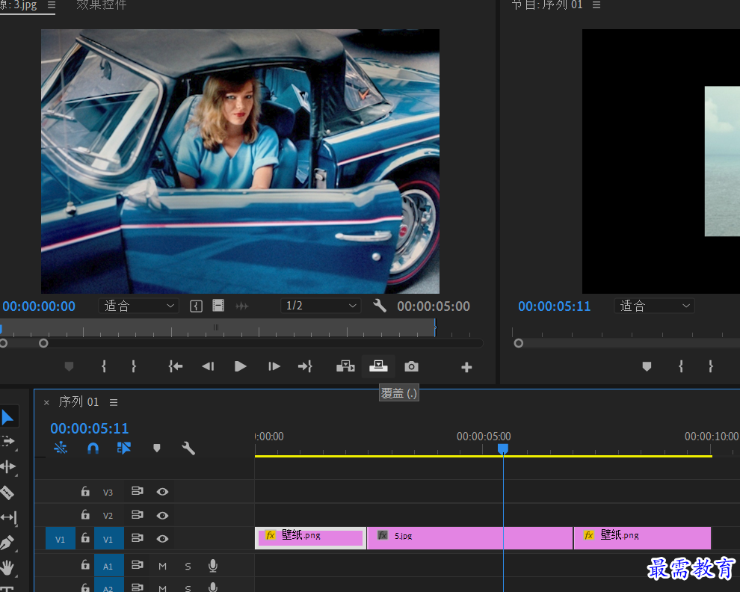Hide track V2 output with eye icon
The image size is (740, 592).
[x=162, y=516]
